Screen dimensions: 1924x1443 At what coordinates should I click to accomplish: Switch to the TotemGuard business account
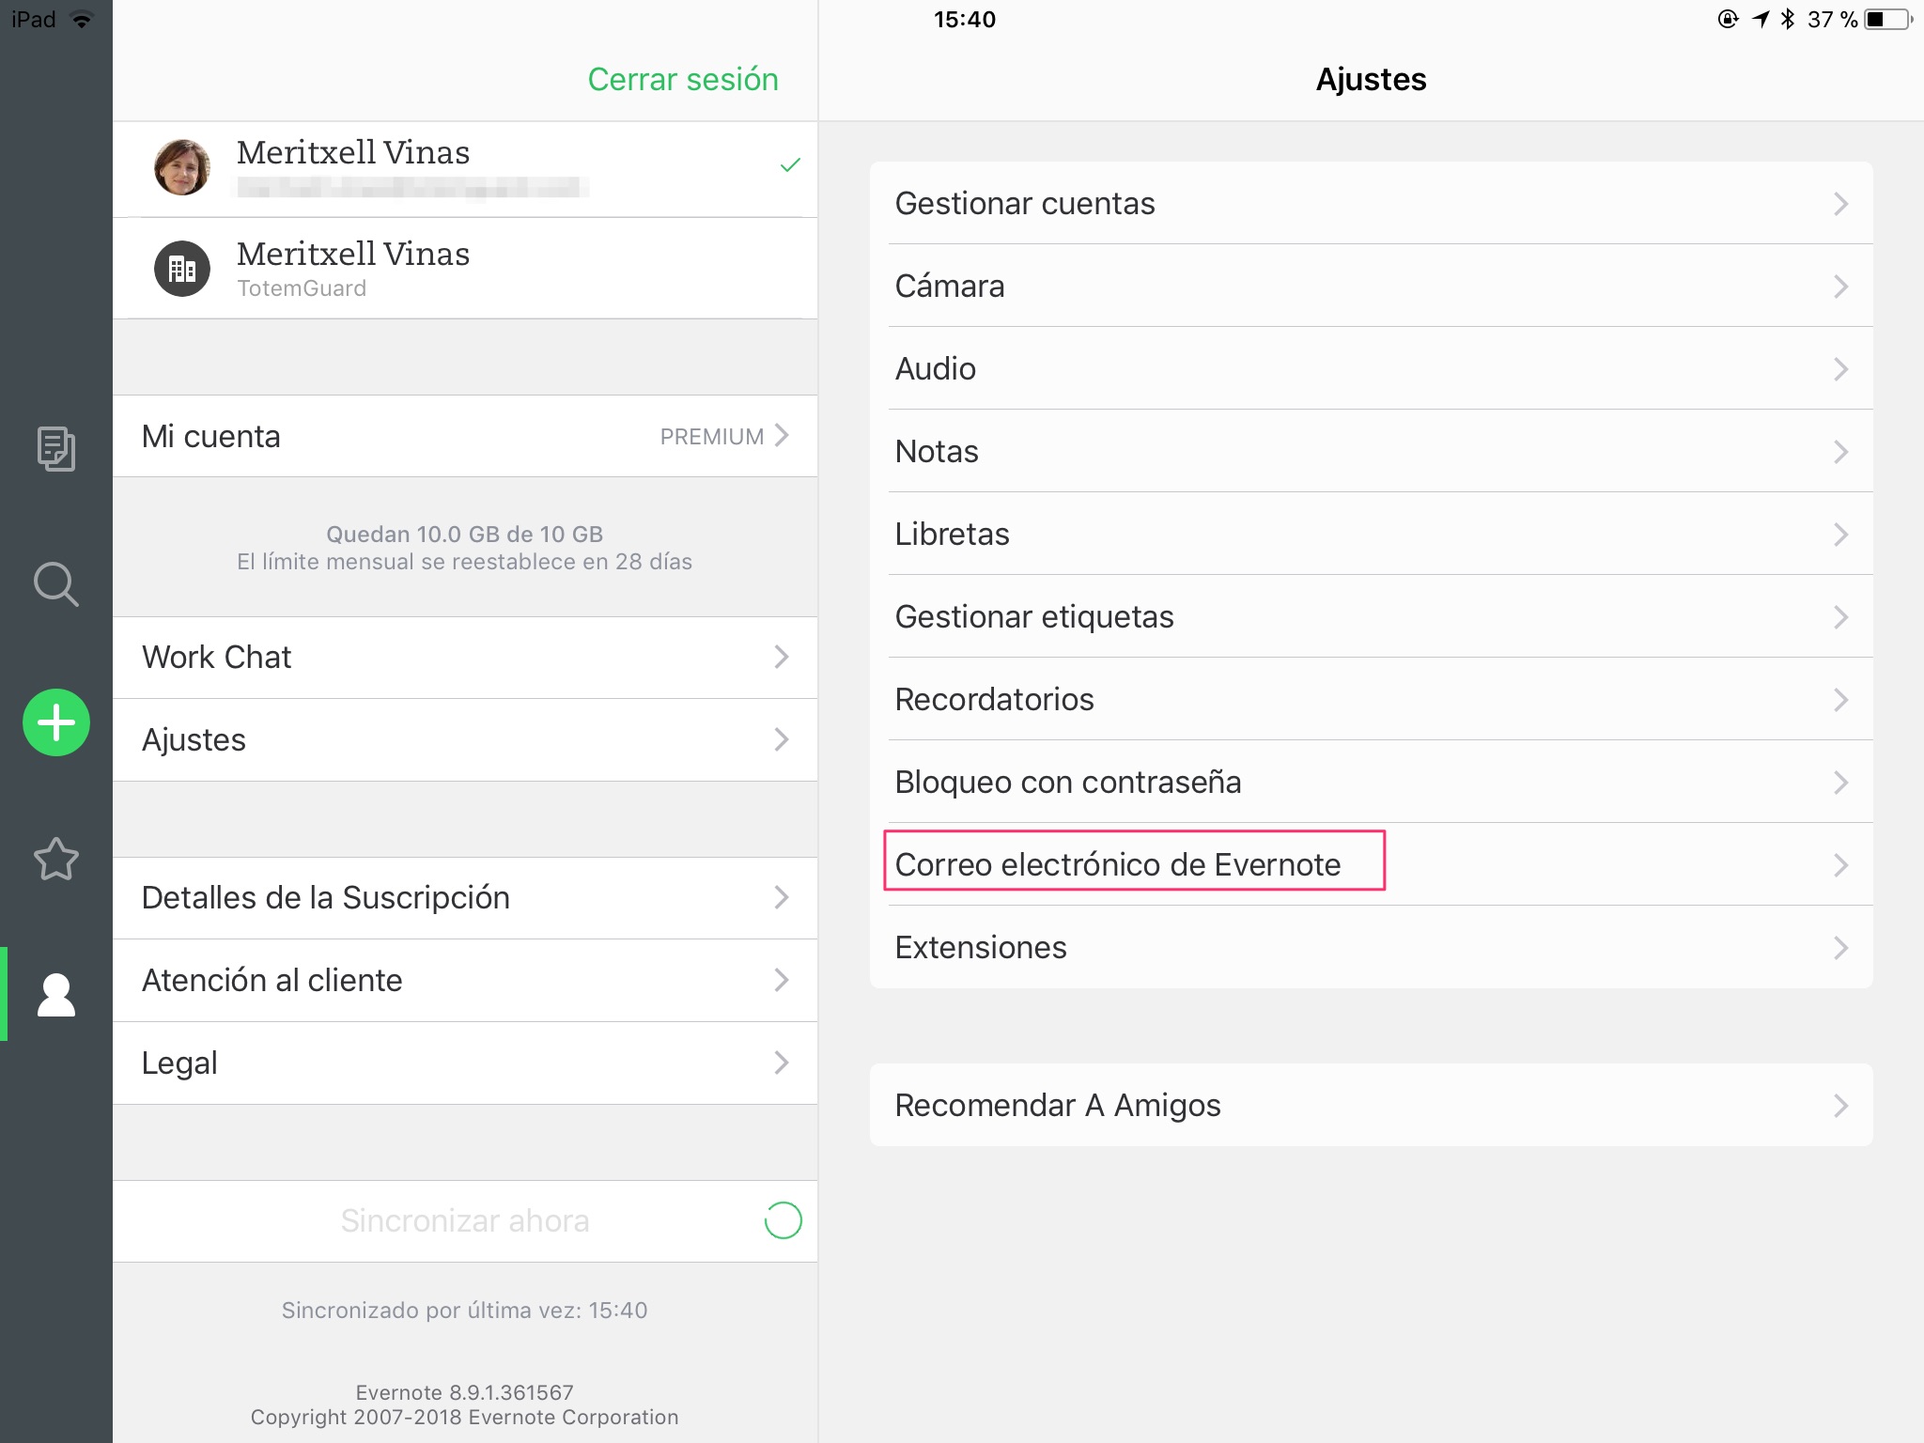point(465,269)
